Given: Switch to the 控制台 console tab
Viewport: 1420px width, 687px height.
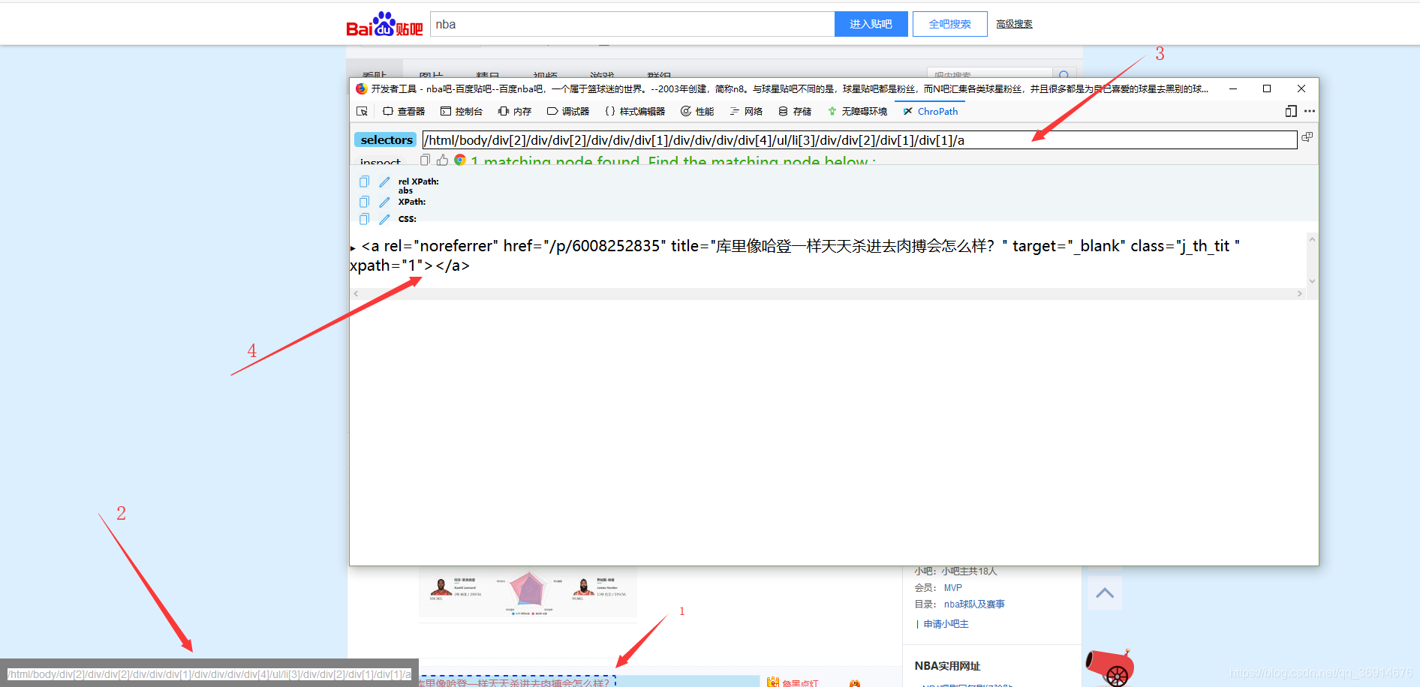Looking at the screenshot, I should pos(462,111).
